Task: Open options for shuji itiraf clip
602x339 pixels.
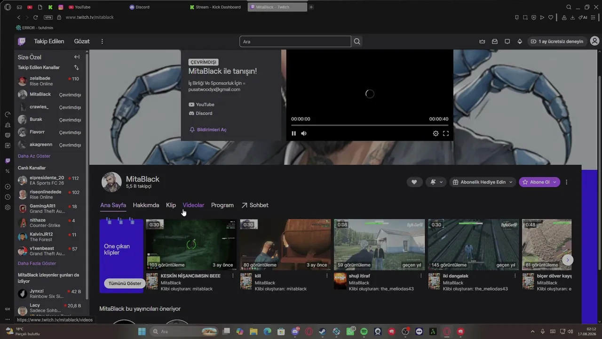Action: pyautogui.click(x=421, y=276)
